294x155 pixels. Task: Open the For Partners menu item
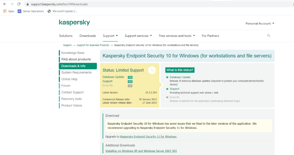(211, 36)
